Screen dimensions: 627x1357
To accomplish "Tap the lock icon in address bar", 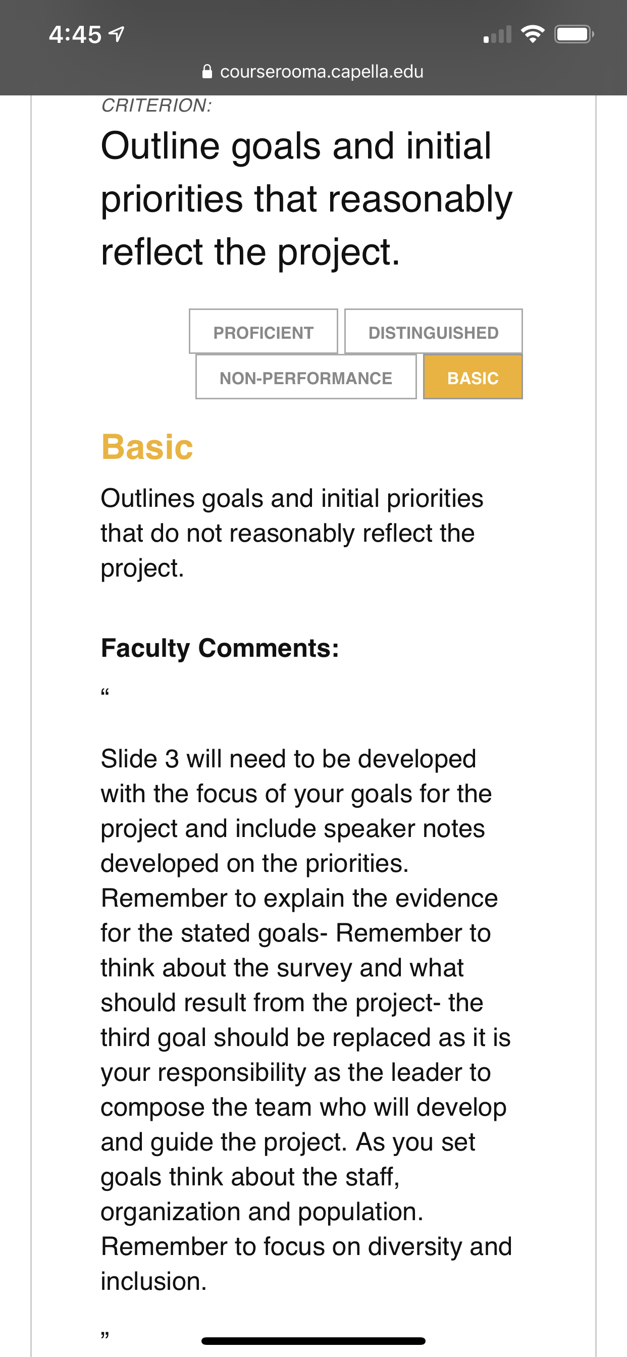I will click(x=207, y=71).
